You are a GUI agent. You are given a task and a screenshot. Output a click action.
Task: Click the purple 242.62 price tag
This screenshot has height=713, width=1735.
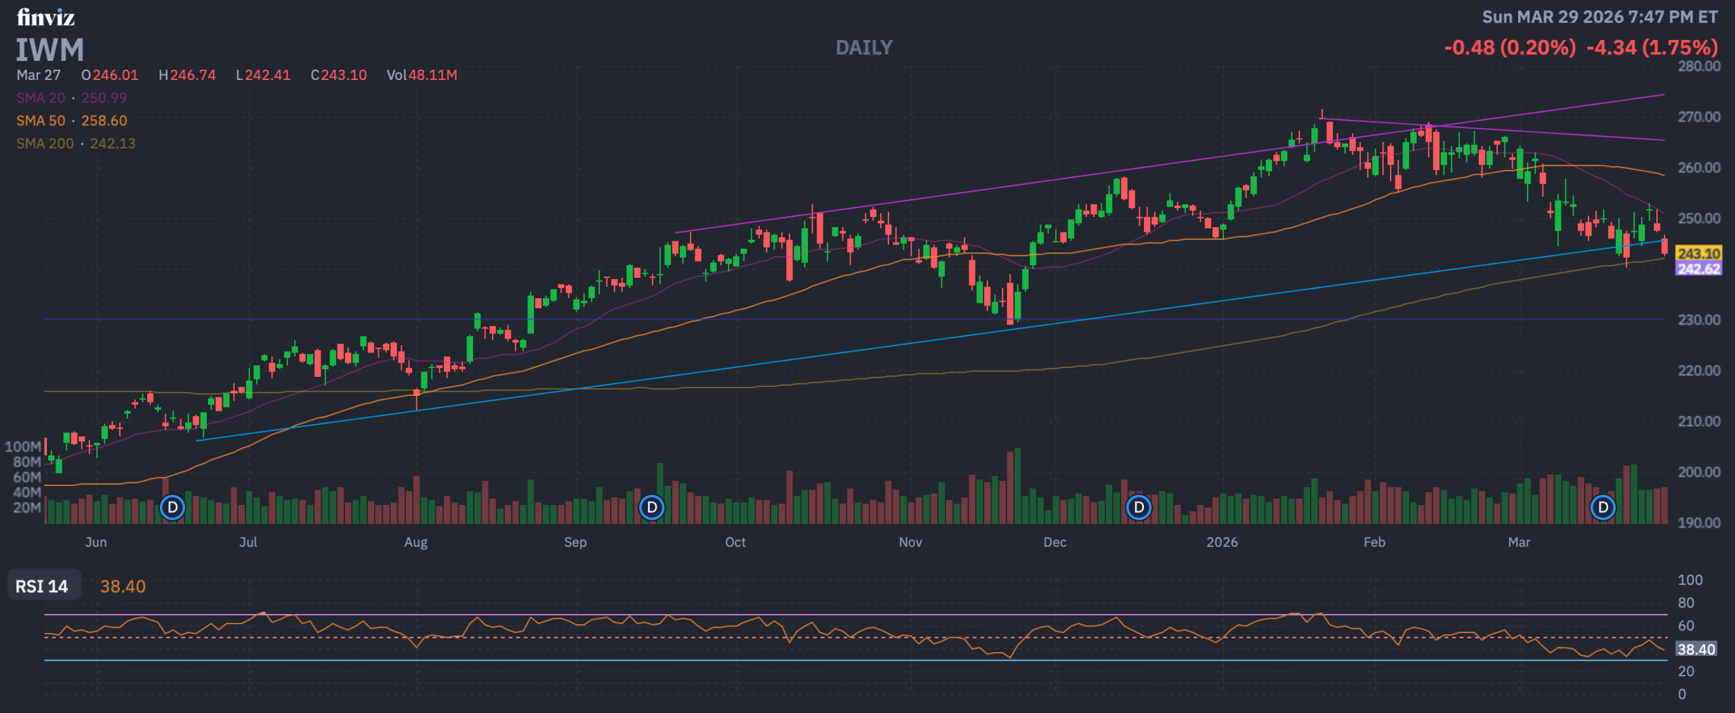pos(1698,268)
